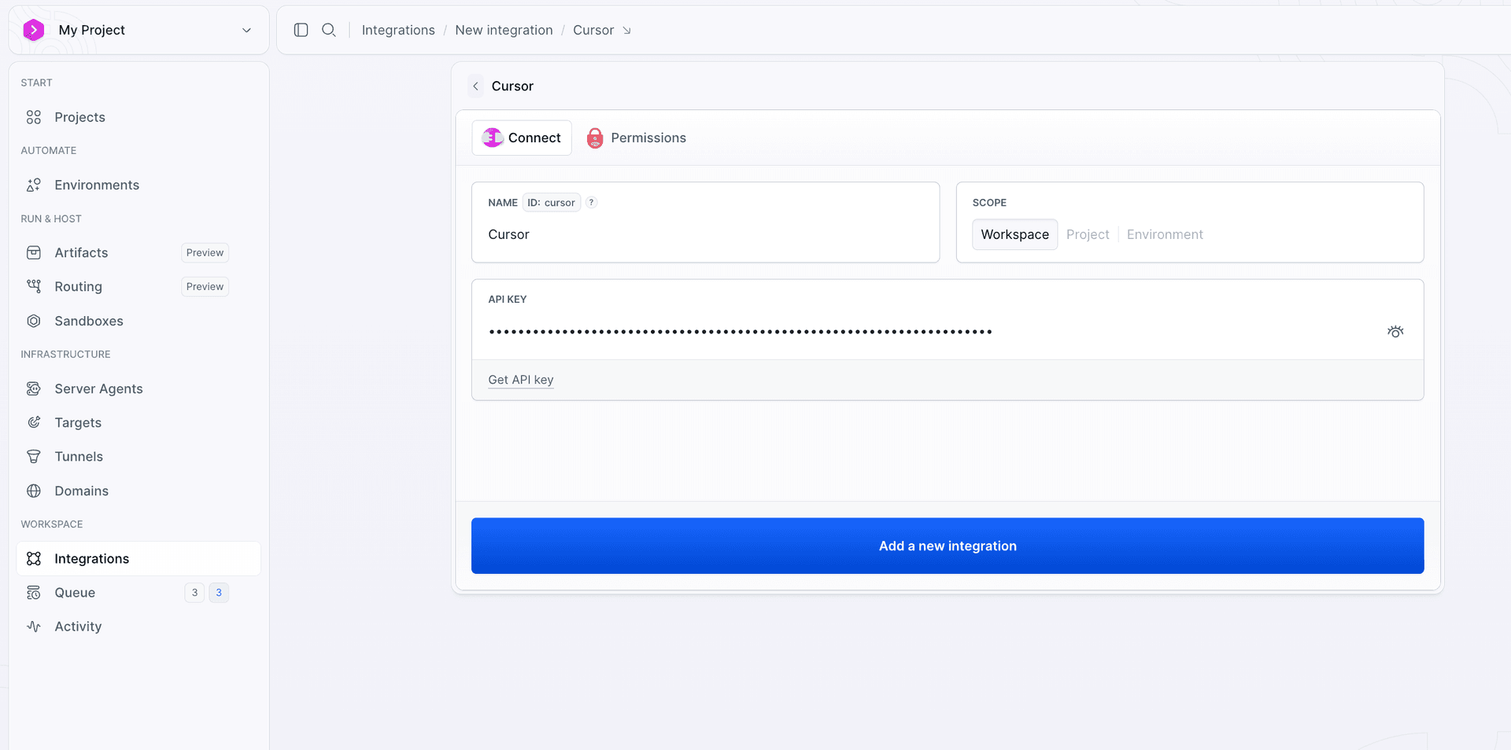
Task: Click the Integrations sidebar icon
Action: tap(34, 559)
